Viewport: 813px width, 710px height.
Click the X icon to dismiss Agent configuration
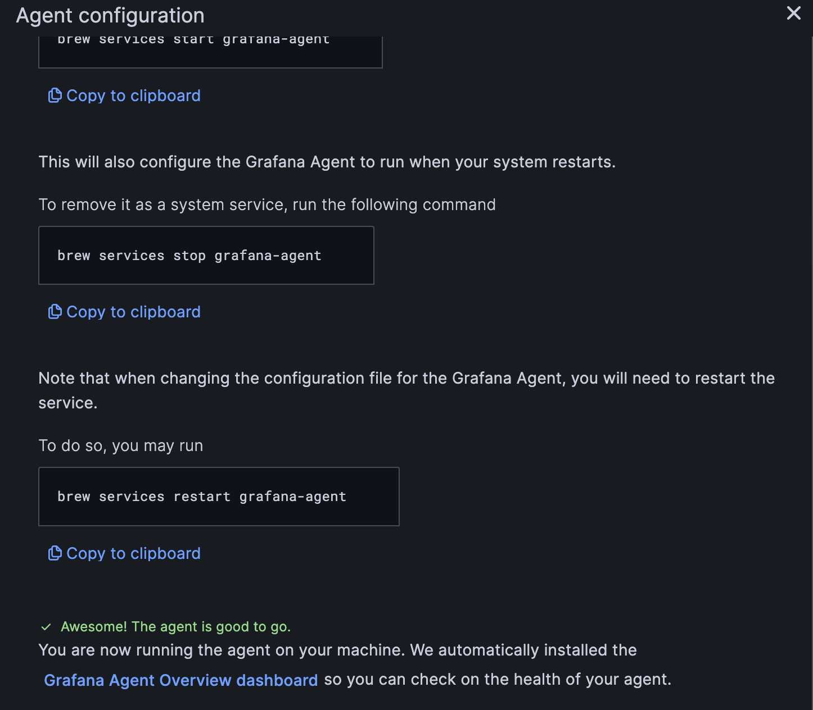[x=793, y=13]
